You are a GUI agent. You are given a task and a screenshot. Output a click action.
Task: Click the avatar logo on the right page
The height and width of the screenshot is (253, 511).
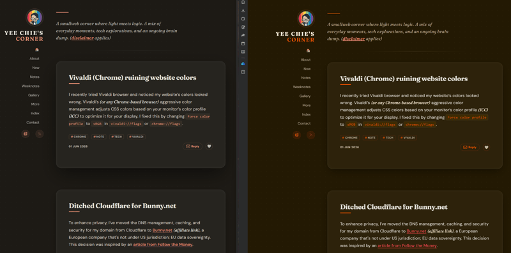306,19
